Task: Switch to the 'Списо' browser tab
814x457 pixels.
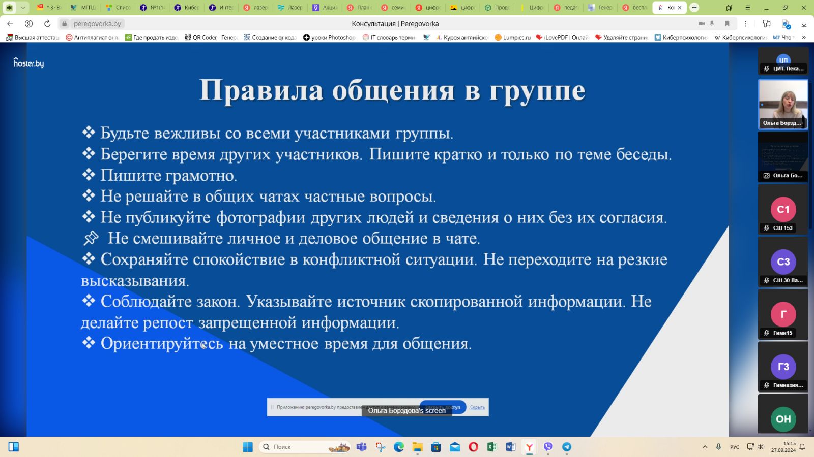Action: coord(118,8)
